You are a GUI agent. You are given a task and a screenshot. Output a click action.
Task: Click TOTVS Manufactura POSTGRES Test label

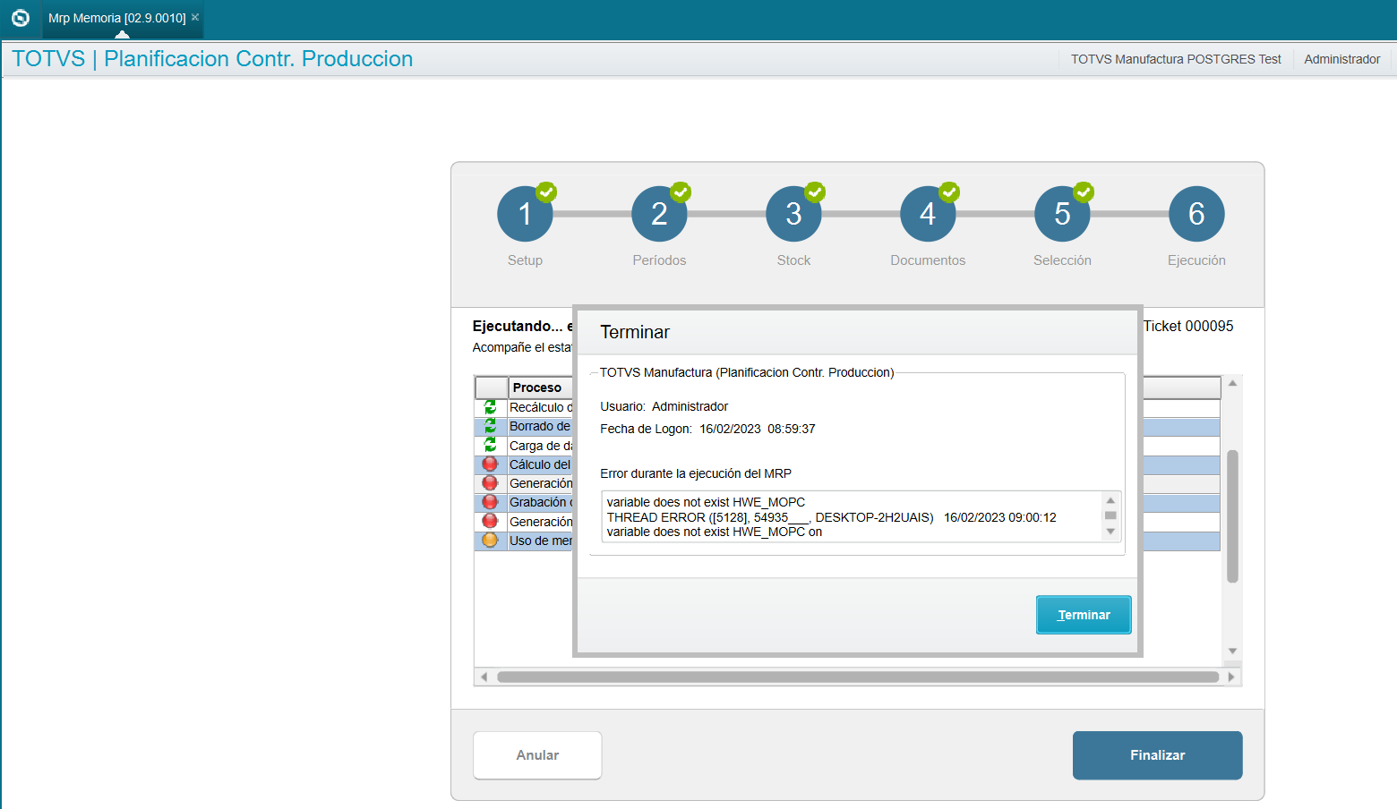click(x=1176, y=59)
